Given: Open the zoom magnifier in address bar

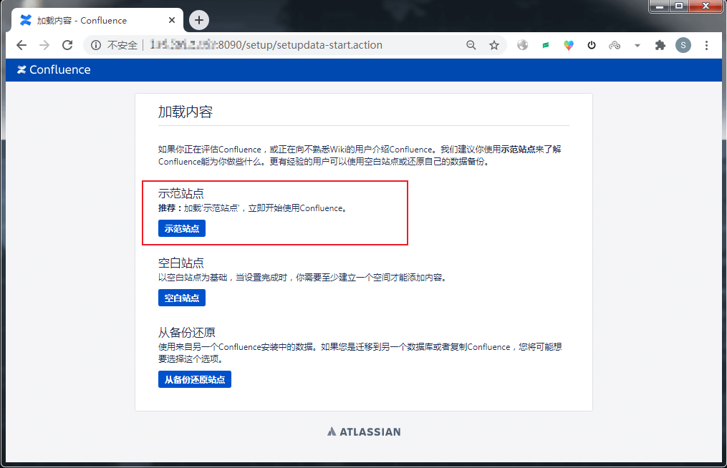Looking at the screenshot, I should 471,45.
